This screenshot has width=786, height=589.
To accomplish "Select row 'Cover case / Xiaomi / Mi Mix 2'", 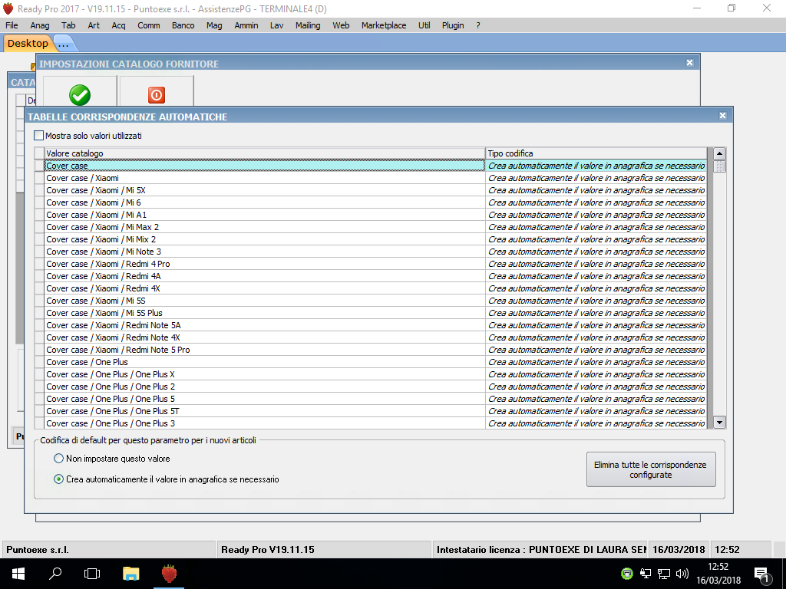I will [x=265, y=239].
